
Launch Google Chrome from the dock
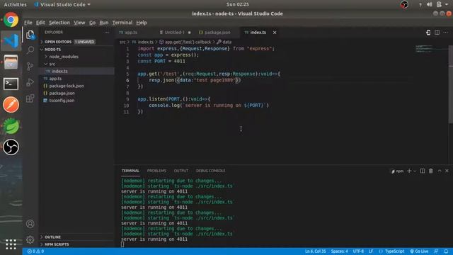pos(11,20)
